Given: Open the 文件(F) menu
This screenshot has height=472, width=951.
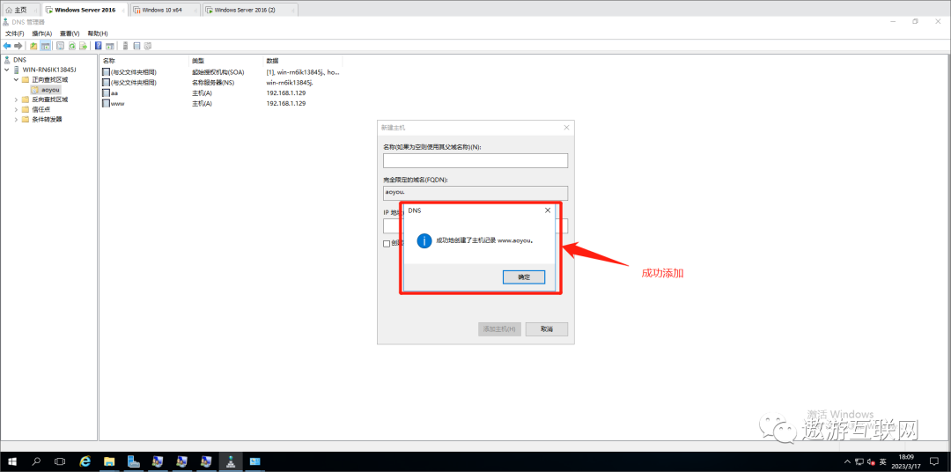Looking at the screenshot, I should (x=15, y=33).
